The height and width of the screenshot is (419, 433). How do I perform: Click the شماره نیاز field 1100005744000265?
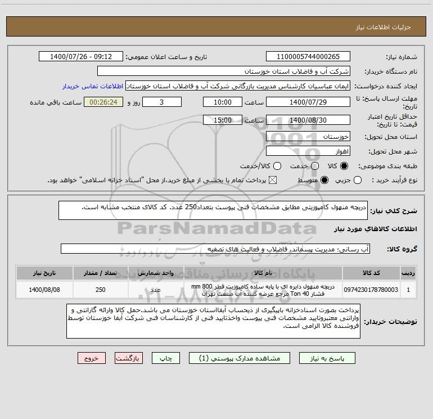pyautogui.click(x=308, y=57)
